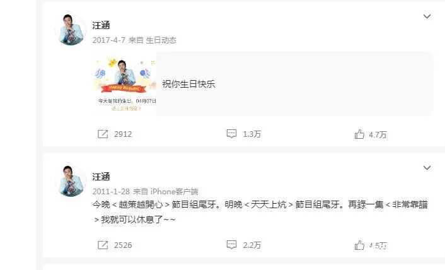The image size is (445, 270).
Task: Expand the chevron menu on the birthday post
Action: [427, 16]
